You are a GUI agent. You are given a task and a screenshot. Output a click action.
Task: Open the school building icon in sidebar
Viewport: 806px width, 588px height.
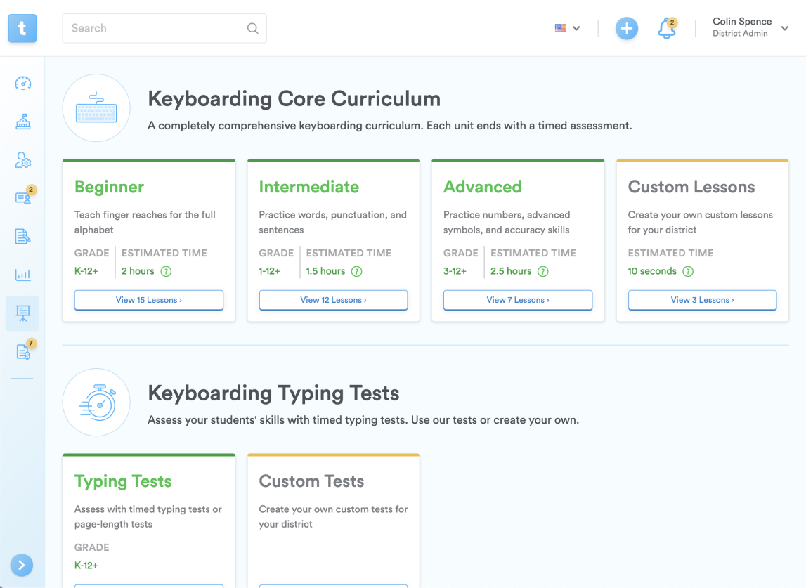(22, 122)
